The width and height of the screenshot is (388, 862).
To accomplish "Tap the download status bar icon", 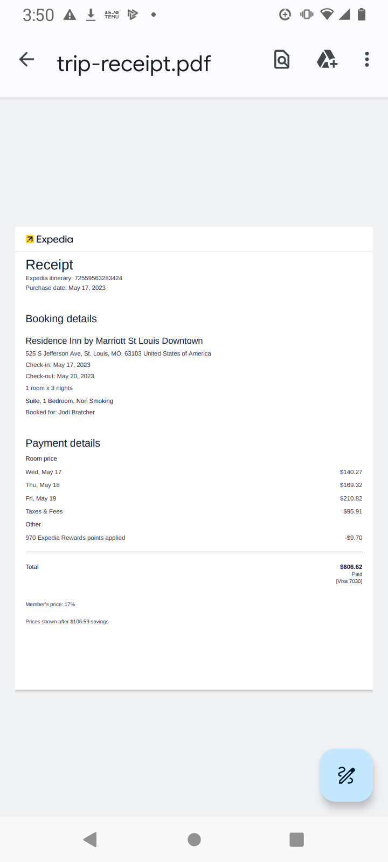I will 91,15.
